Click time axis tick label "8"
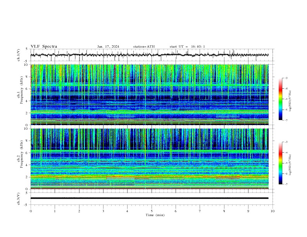The image size is (307, 237). tap(224, 211)
